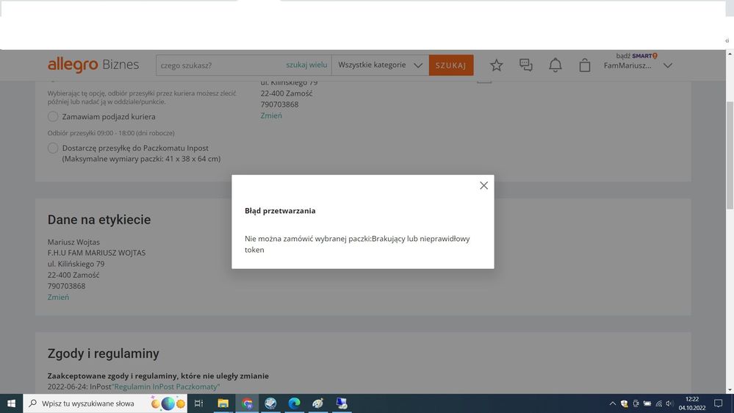Select Zamawiam podjazd kuriera radio option
This screenshot has height=413, width=734.
click(53, 117)
